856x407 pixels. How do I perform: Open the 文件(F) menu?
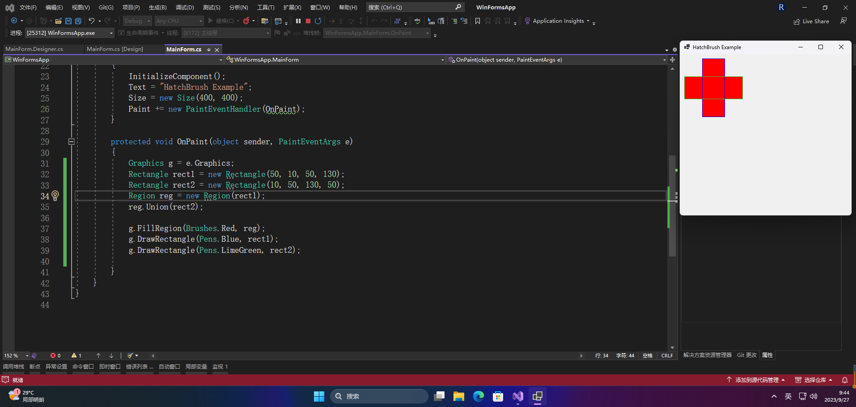click(28, 7)
